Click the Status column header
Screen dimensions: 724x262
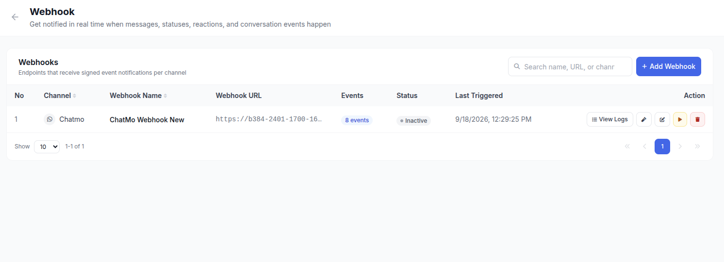pyautogui.click(x=407, y=96)
